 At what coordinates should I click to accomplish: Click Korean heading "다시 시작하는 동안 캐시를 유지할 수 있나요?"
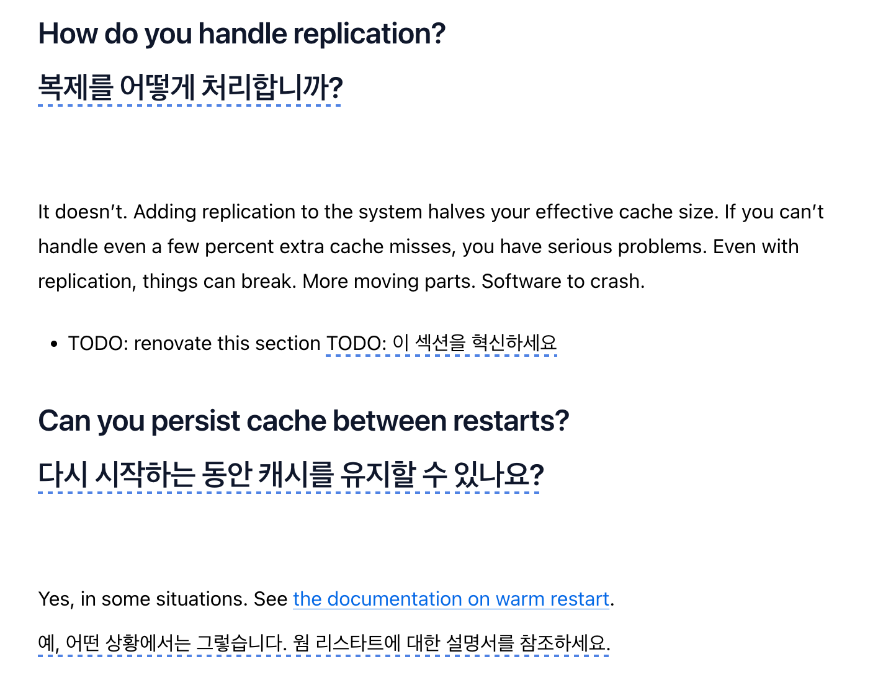(x=290, y=475)
